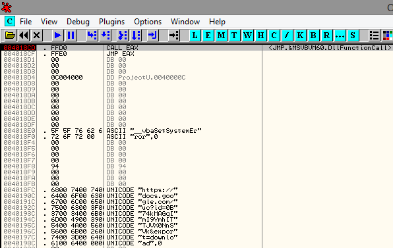Click the JMP.&MSVBVM60.DllFunctionCall comment
393x248 pixels.
[330, 47]
